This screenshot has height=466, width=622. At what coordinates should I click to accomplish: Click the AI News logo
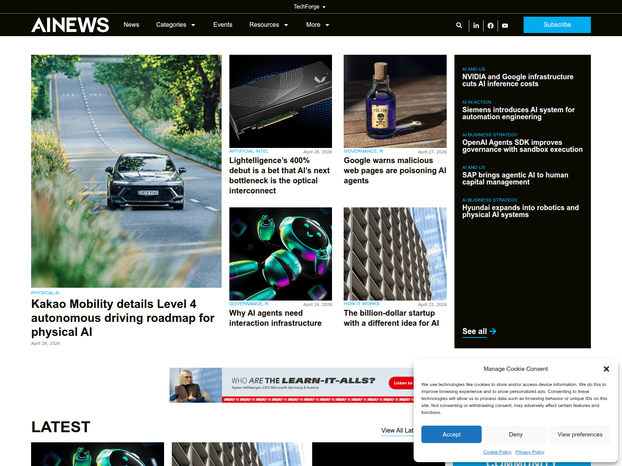[70, 25]
